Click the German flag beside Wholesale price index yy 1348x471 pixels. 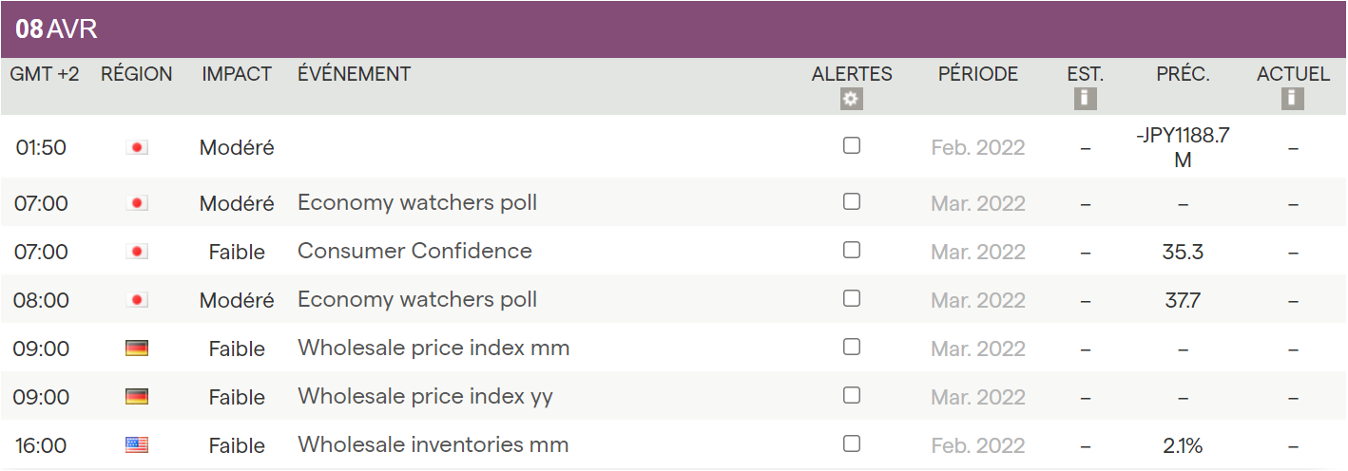tap(137, 397)
